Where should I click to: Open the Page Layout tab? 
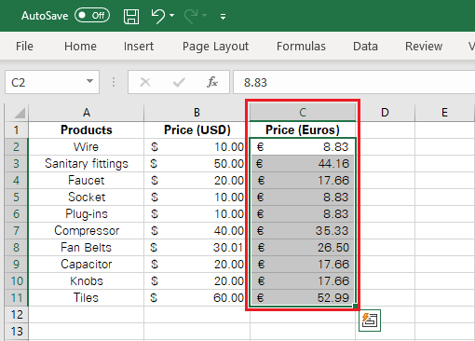coord(215,47)
